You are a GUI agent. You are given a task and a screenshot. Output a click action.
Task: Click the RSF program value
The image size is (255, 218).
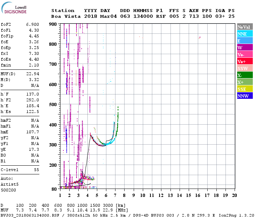click(x=161, y=16)
